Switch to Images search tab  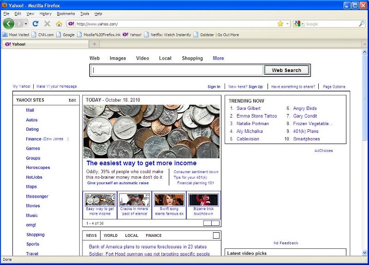[x=118, y=58]
